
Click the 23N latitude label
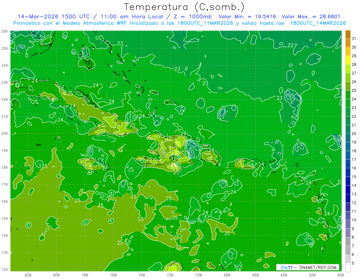coord(4,82)
